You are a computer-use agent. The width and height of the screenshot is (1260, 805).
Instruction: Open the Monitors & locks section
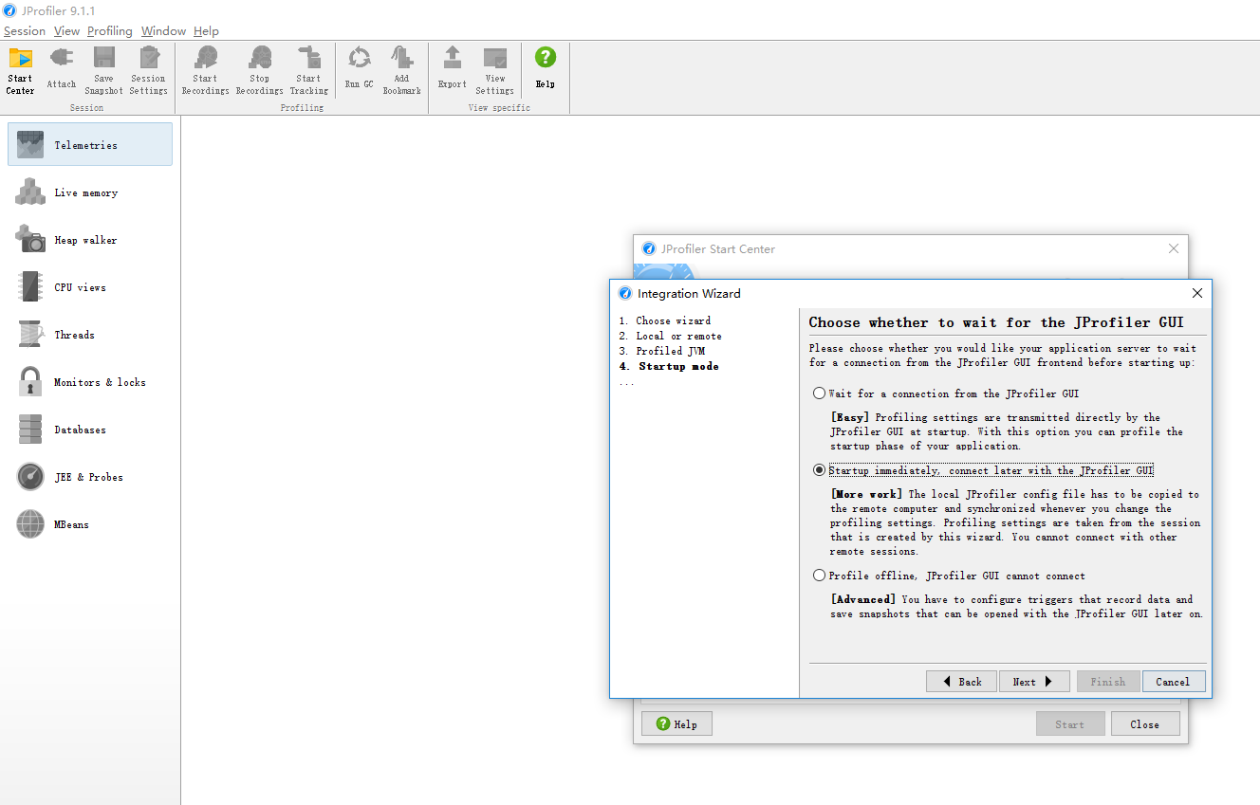pyautogui.click(x=90, y=382)
